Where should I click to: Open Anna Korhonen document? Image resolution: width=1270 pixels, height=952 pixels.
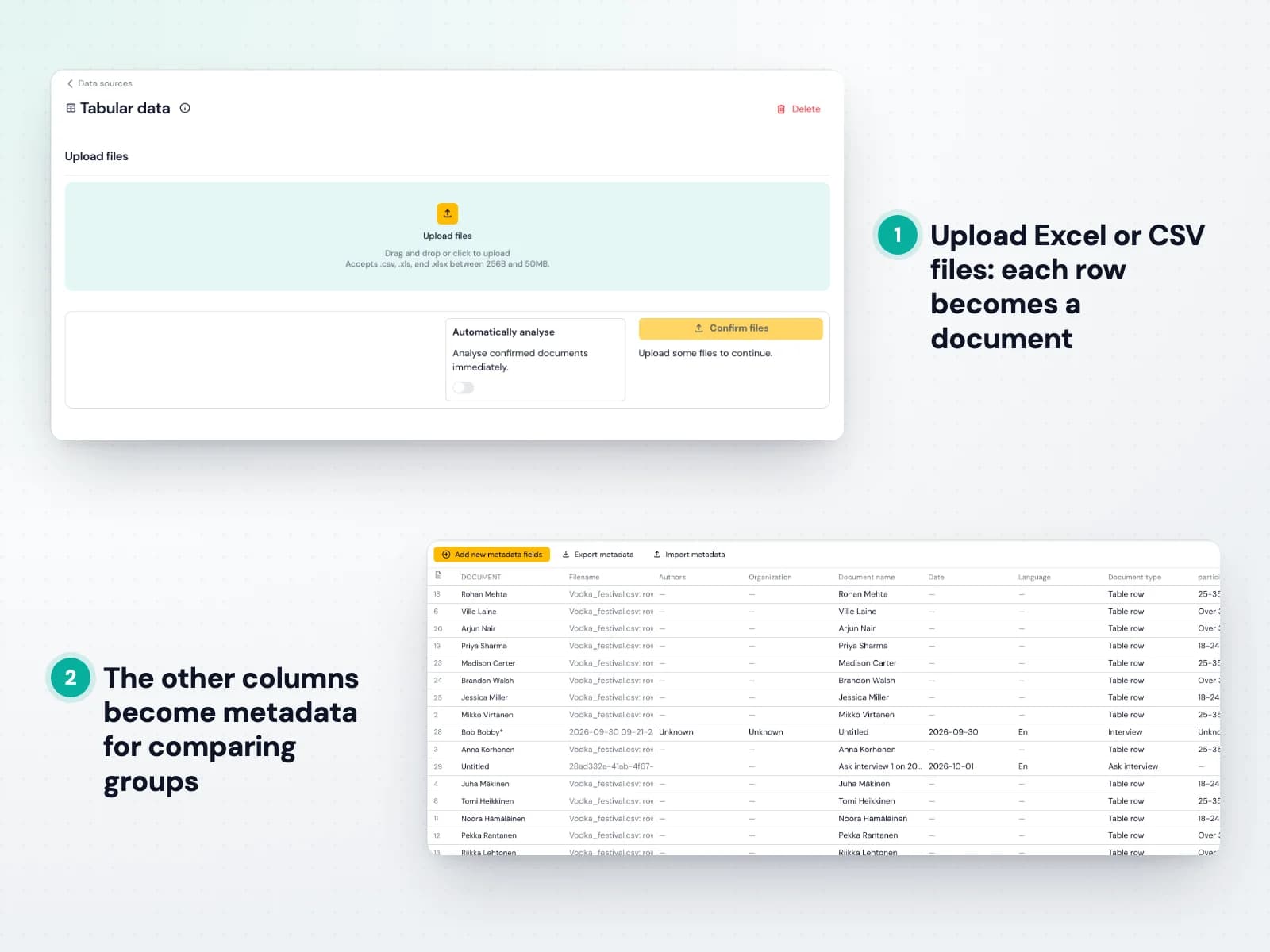click(x=488, y=750)
